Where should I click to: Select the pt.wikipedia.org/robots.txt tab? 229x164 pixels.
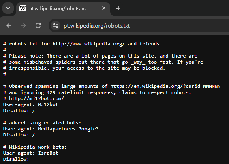63,9
